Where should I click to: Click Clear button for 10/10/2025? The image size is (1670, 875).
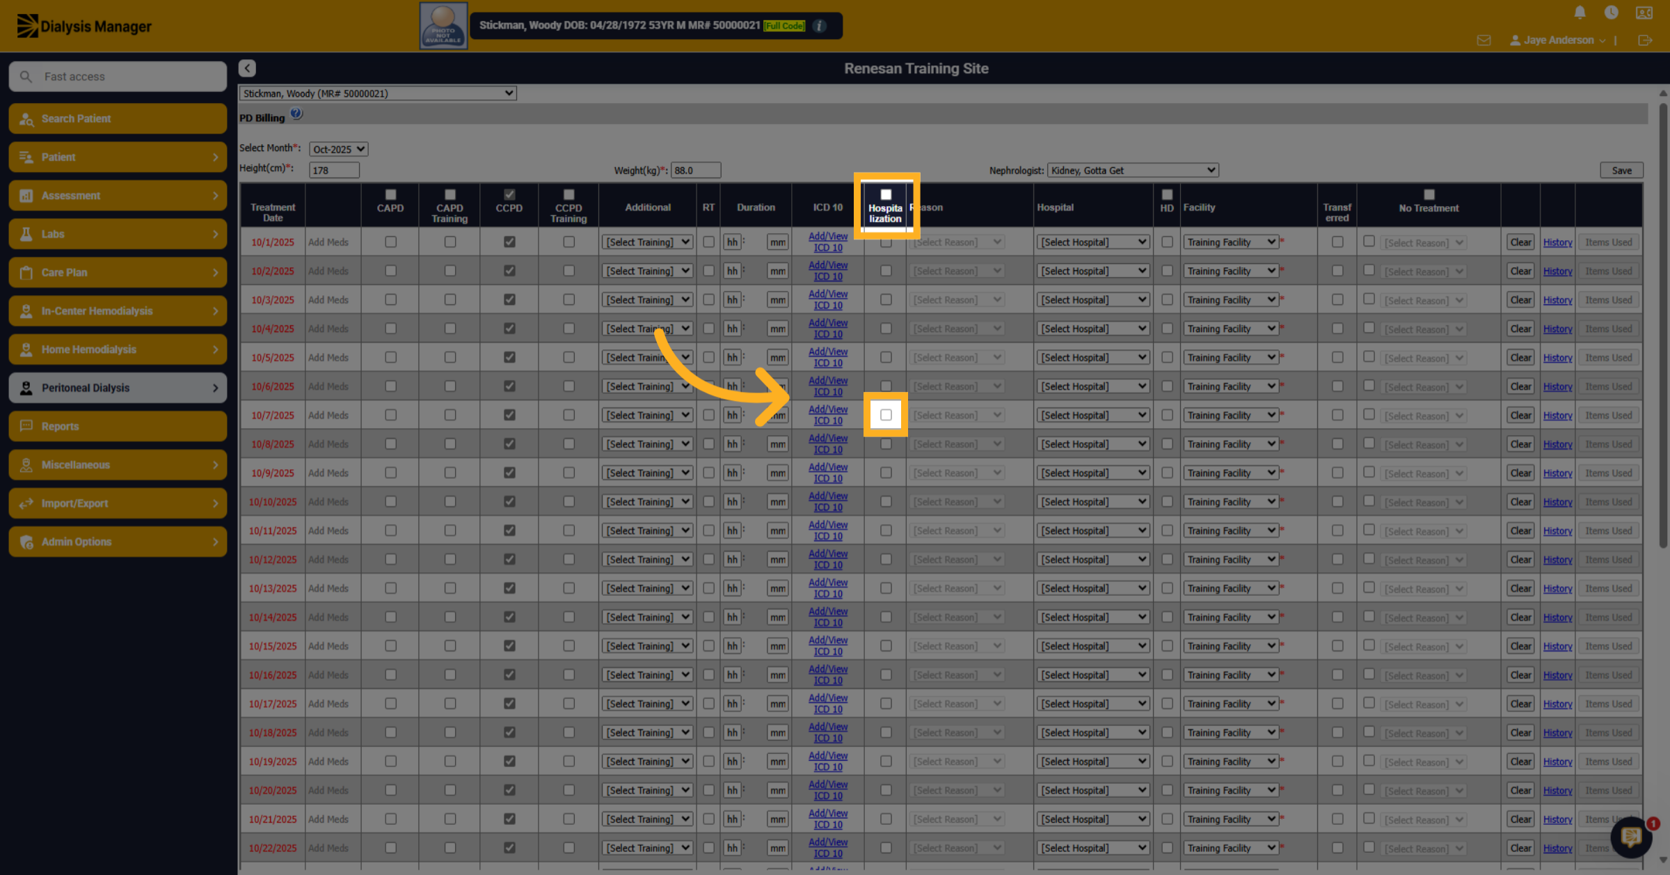pyautogui.click(x=1520, y=502)
